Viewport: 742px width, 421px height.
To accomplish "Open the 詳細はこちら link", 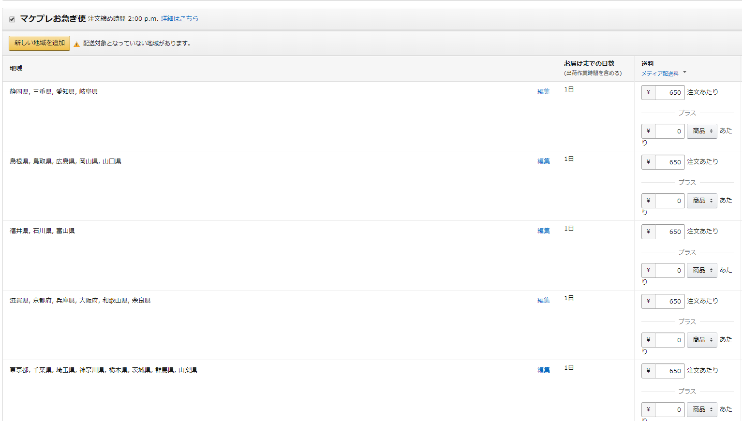I will click(179, 18).
